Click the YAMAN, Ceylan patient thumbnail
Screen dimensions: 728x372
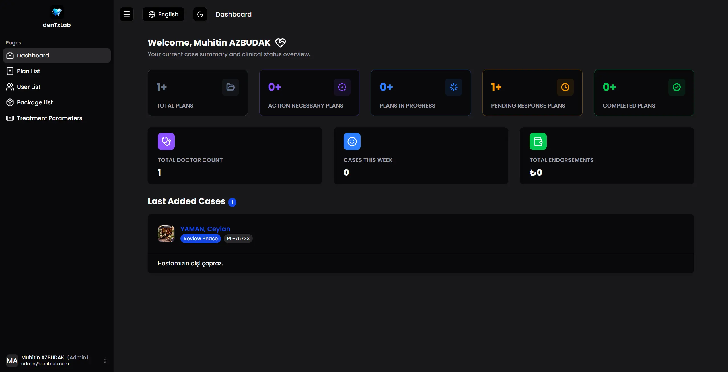tap(166, 234)
